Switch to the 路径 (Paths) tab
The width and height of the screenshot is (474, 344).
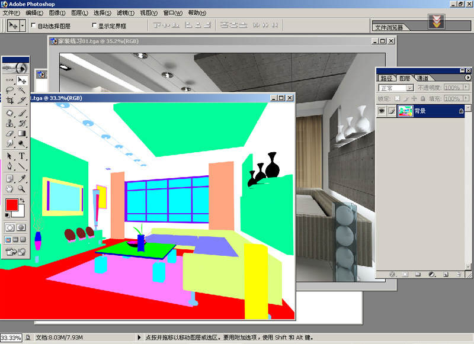[386, 78]
